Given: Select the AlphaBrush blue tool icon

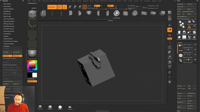Looking at the screenshot, I should [x=194, y=22].
